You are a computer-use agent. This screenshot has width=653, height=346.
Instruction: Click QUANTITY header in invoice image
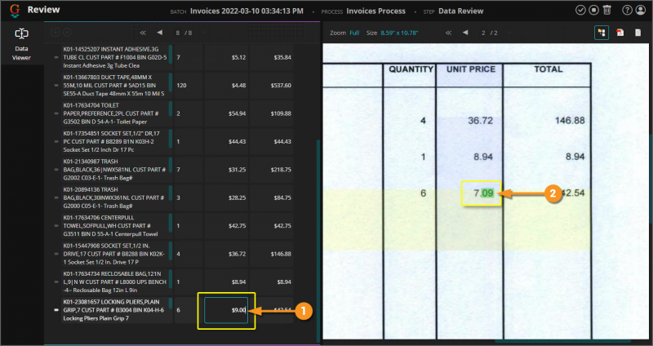pyautogui.click(x=411, y=69)
